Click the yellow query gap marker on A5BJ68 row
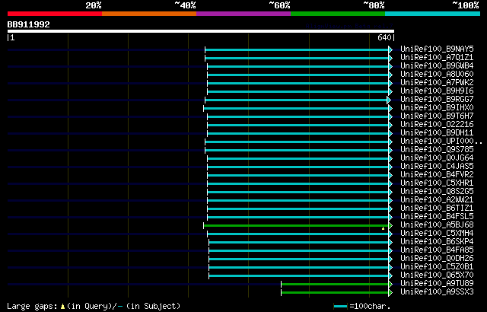The width and height of the screenshot is (487, 312). [383, 228]
